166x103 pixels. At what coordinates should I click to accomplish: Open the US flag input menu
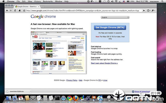click(124, 1)
